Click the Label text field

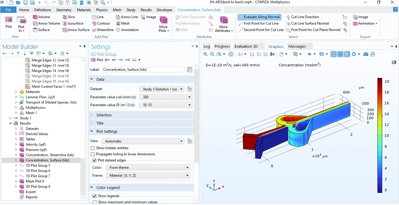[143, 70]
